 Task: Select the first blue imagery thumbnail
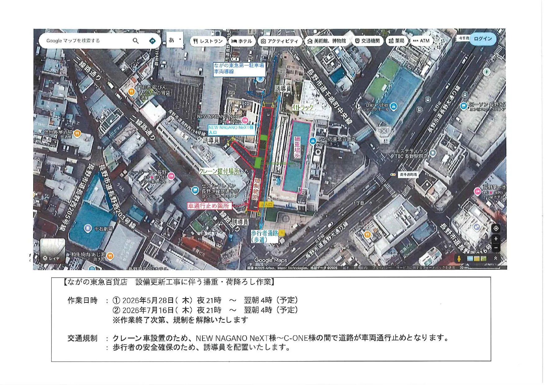(470, 258)
